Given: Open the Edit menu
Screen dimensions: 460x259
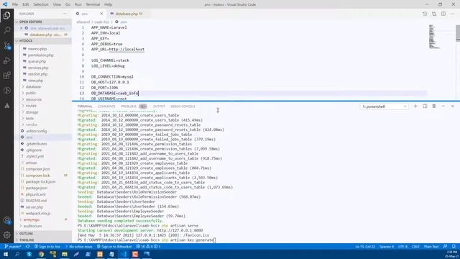Looking at the screenshot, I should tap(26, 4).
